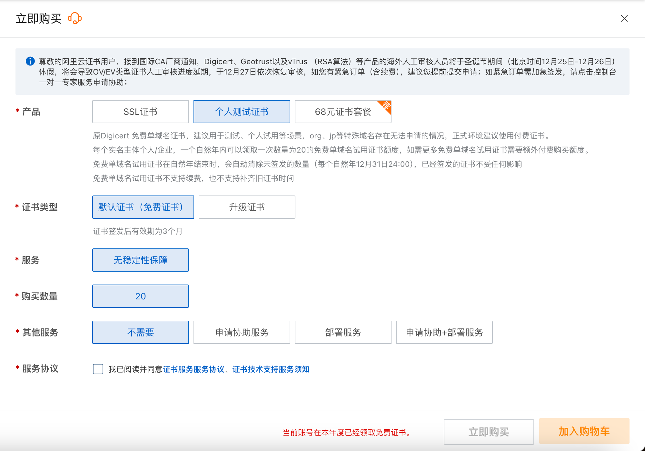Click the 加入购物车 button

[584, 431]
